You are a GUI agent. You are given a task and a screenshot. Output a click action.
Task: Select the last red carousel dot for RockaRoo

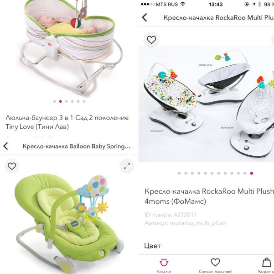point(252,173)
